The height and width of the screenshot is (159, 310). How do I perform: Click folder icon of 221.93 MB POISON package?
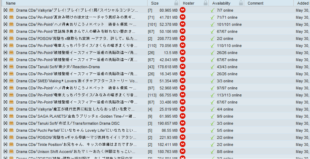click(x=11, y=137)
